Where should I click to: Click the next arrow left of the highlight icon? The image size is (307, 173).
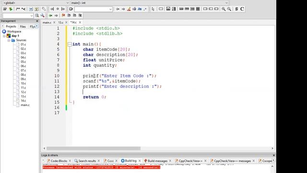tap(123, 9)
